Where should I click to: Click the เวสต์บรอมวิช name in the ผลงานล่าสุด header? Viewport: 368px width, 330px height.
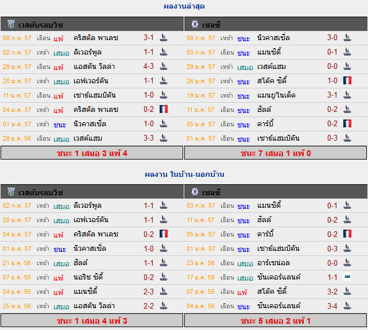(41, 25)
